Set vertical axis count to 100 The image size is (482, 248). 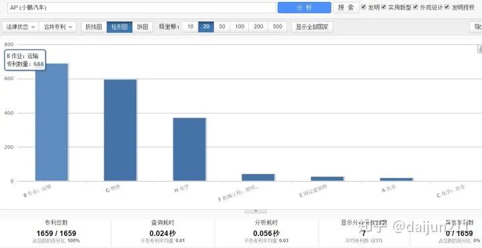coord(240,27)
